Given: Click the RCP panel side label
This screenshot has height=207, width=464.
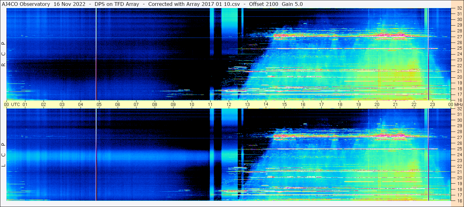Looking at the screenshot, I should (x=3, y=54).
